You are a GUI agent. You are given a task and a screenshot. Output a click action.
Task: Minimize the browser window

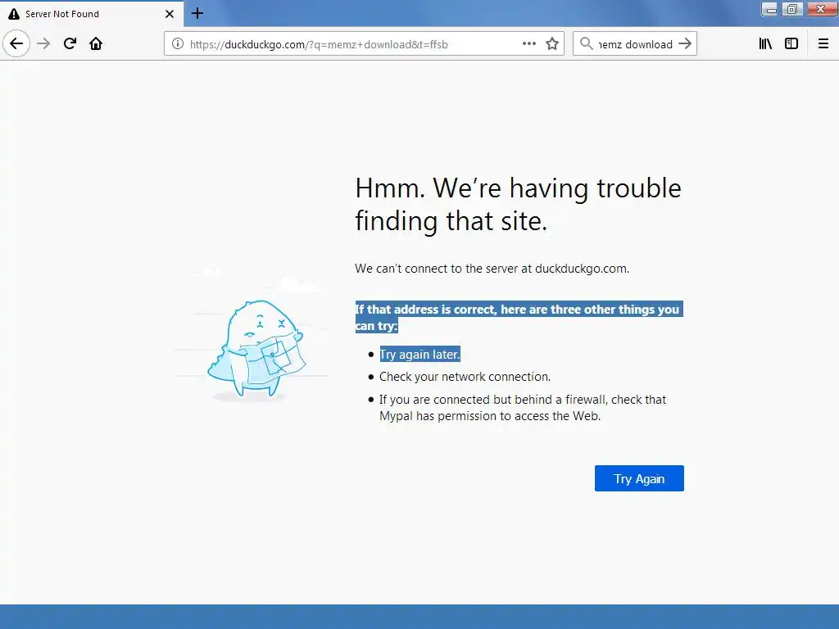(770, 9)
